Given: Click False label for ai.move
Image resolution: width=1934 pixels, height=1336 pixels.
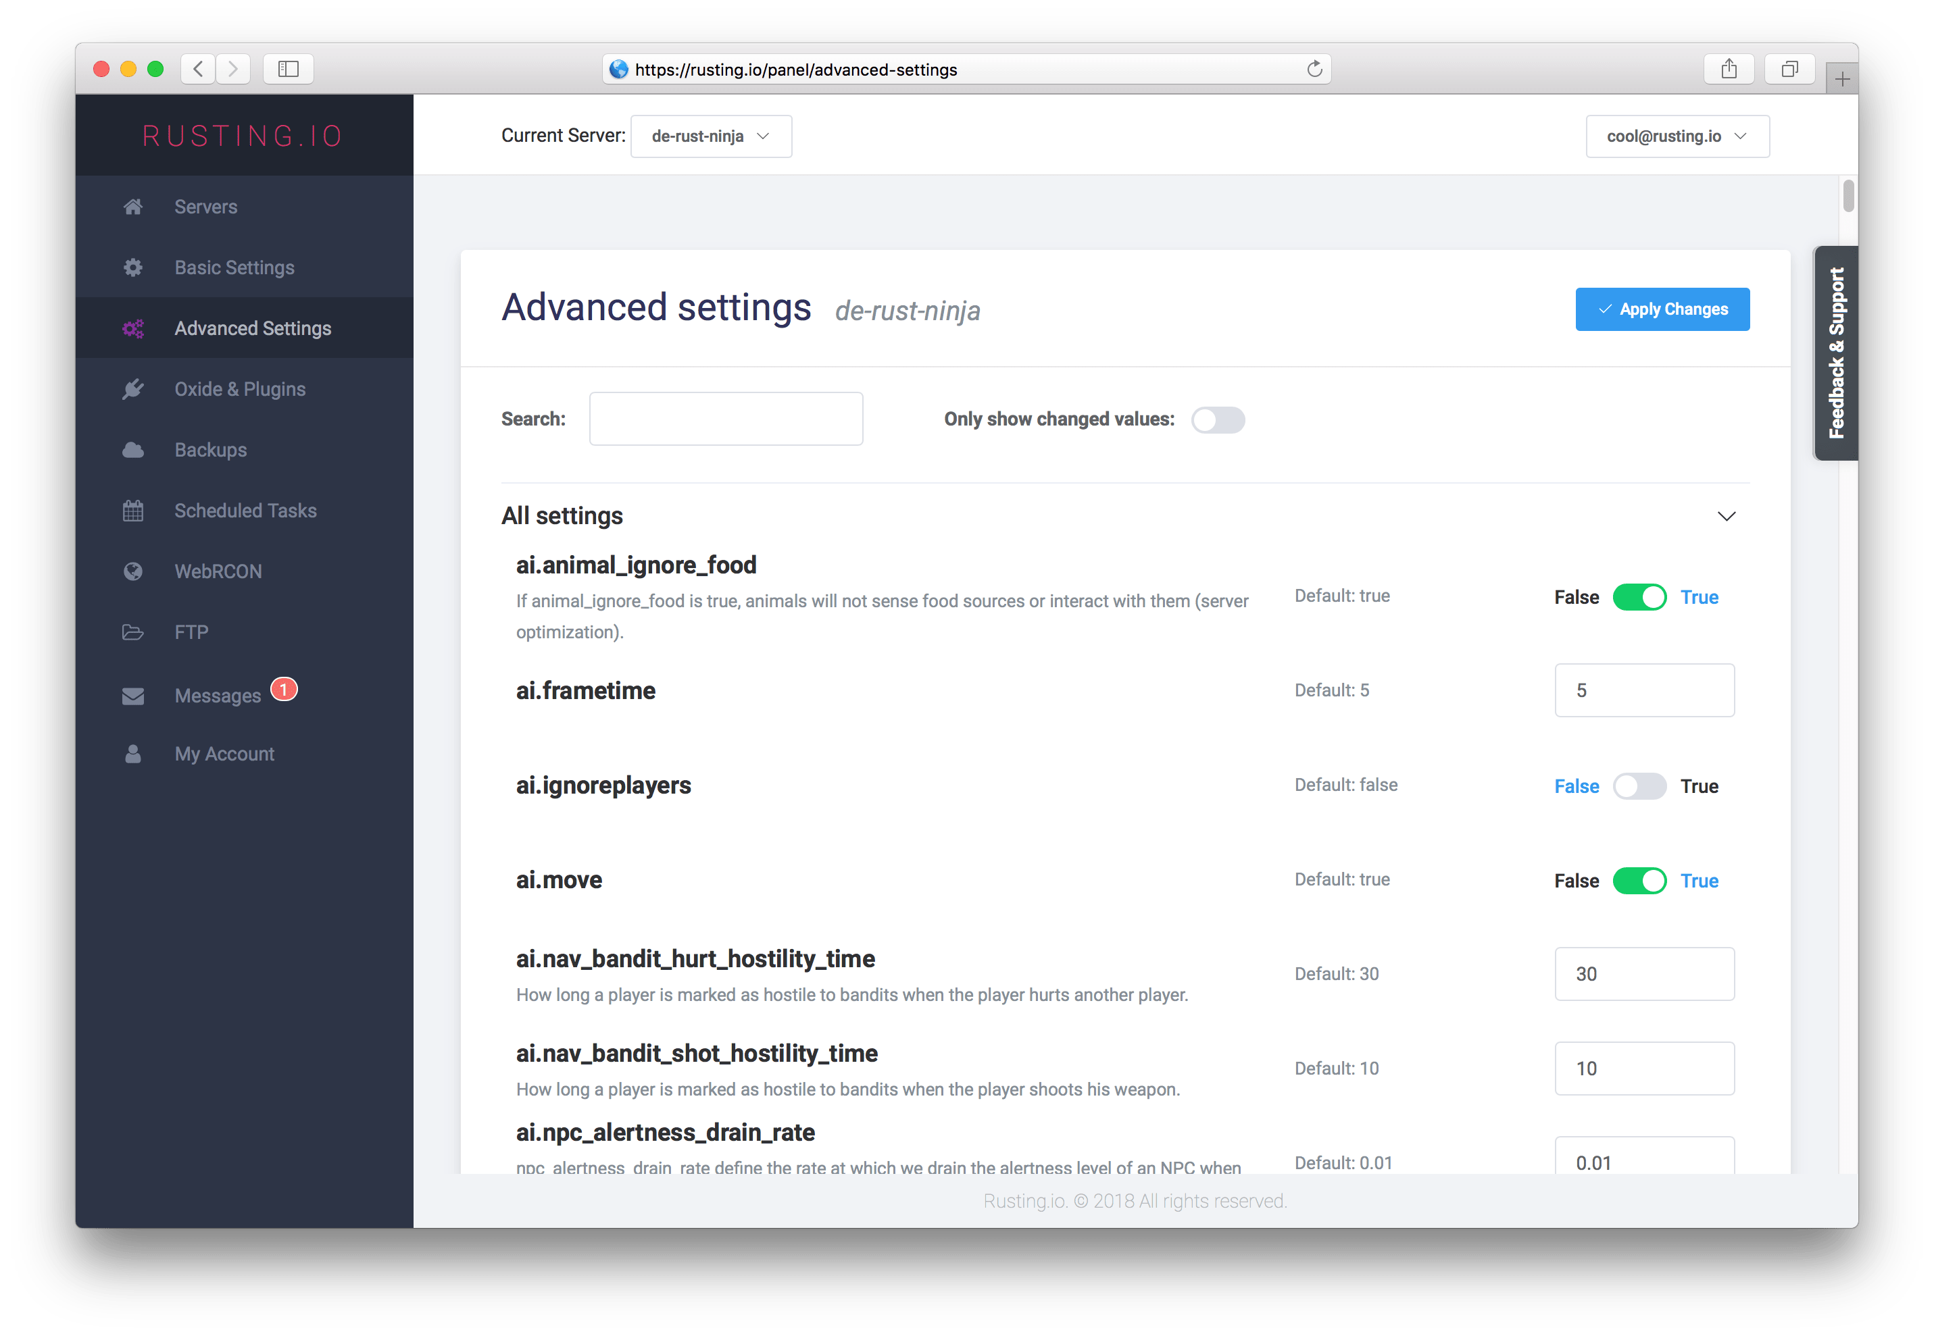Looking at the screenshot, I should [x=1576, y=881].
